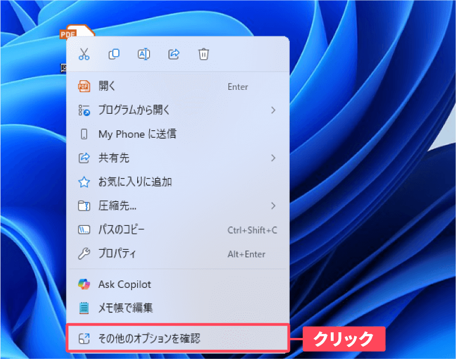
Task: Choose メモ帳で編集 to edit in Notepad
Action: coord(125,308)
